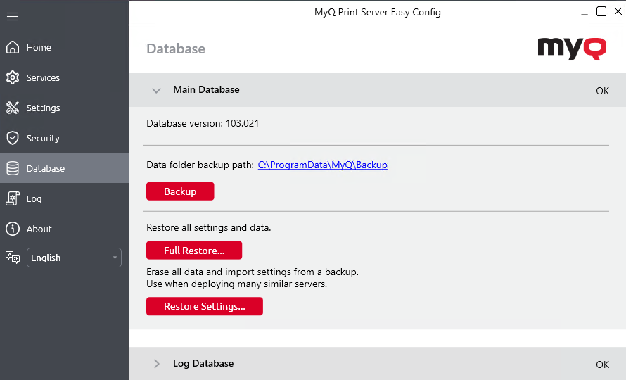Expand the Log Database chevron
This screenshot has height=380, width=626.
[156, 363]
